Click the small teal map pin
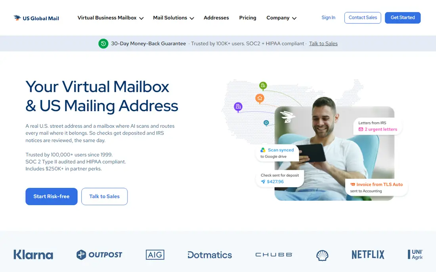This screenshot has height=272, width=436. click(x=266, y=123)
